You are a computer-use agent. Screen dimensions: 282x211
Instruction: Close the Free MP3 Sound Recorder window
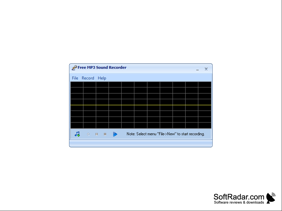[206, 69]
